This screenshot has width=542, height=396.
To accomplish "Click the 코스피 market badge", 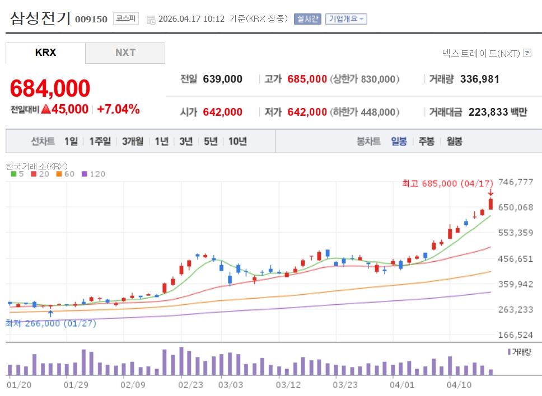I will coord(126,18).
